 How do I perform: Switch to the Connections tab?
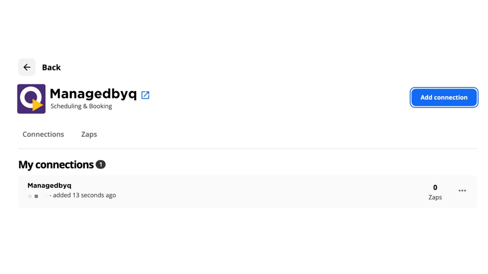pyautogui.click(x=43, y=135)
